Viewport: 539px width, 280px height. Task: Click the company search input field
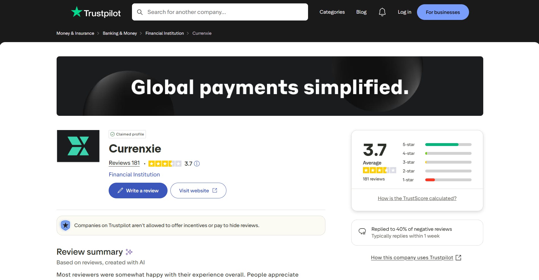pyautogui.click(x=220, y=12)
